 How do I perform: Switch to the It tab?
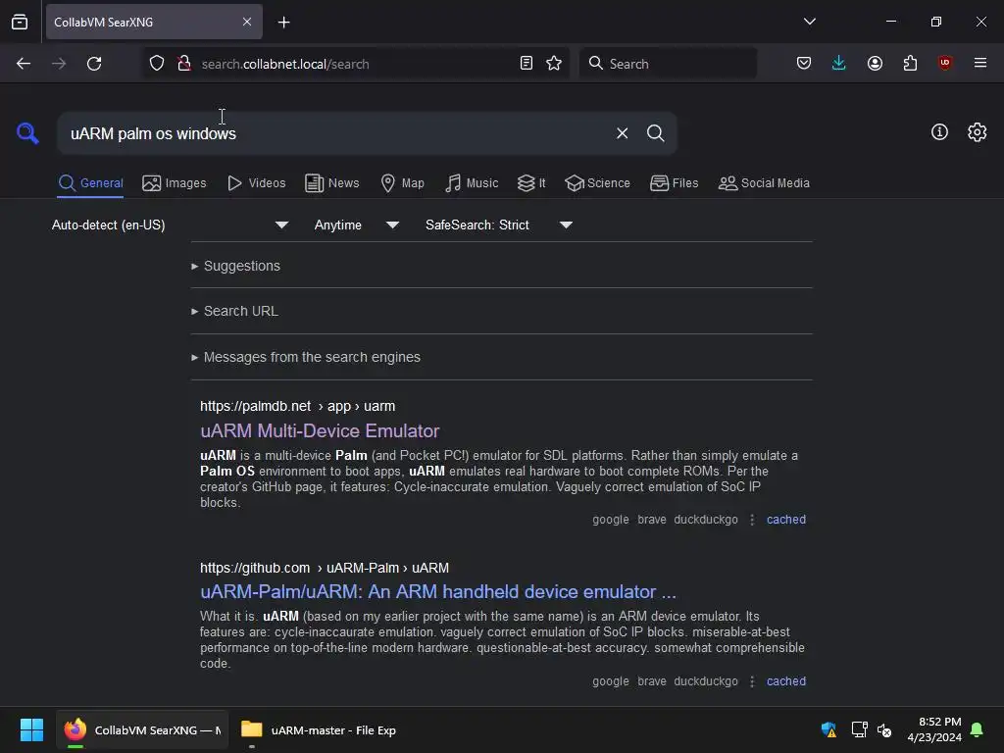coord(531,183)
